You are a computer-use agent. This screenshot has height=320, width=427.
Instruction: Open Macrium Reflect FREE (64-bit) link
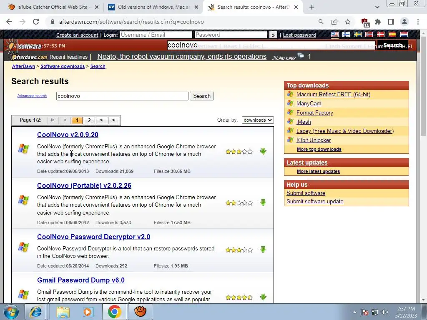click(x=333, y=94)
